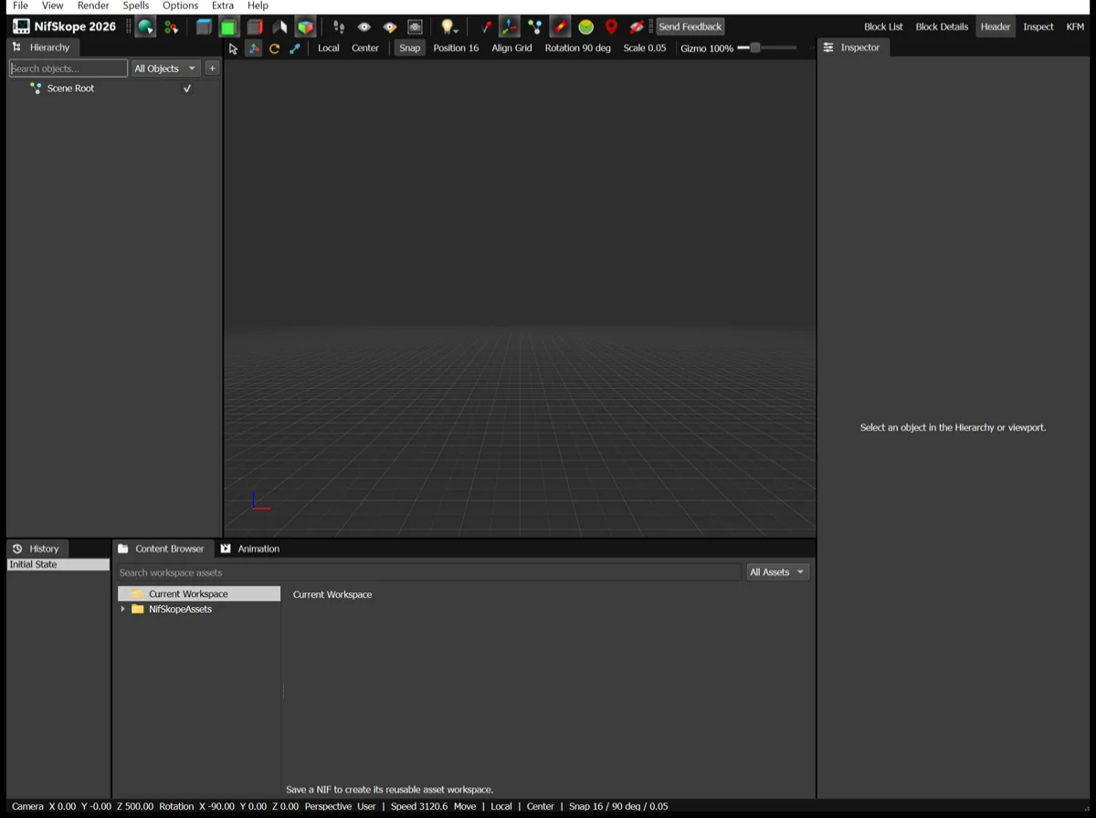Open the File menu
Image resolution: width=1096 pixels, height=818 pixels.
pos(20,5)
